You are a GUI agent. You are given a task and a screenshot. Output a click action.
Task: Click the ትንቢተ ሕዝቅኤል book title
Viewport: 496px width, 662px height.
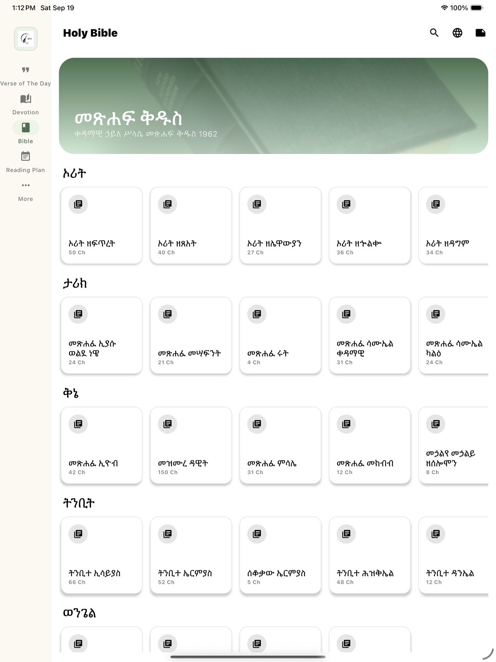(365, 573)
